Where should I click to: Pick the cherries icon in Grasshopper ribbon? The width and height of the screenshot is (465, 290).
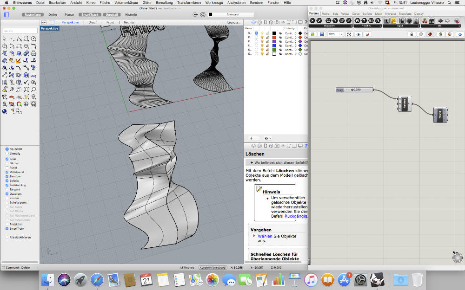[425, 21]
